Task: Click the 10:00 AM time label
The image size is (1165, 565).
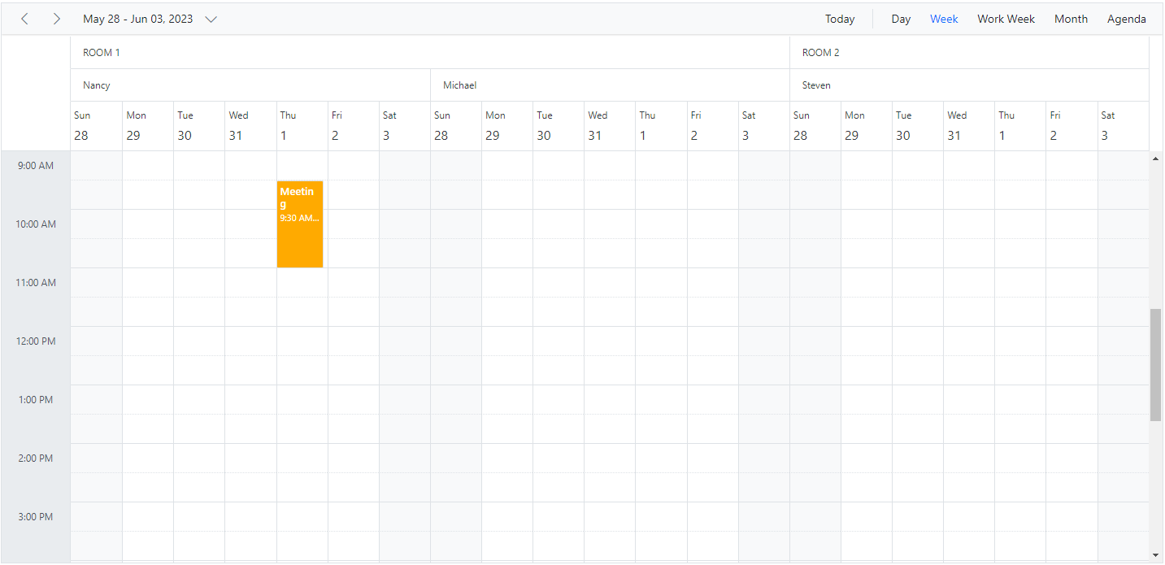Action: [x=36, y=224]
